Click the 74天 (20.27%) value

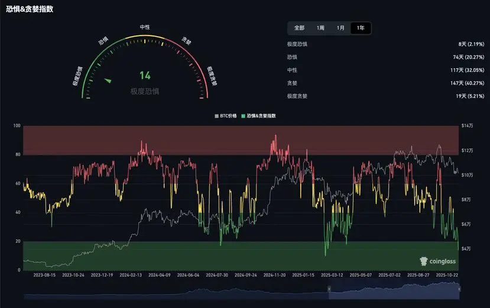pos(469,57)
